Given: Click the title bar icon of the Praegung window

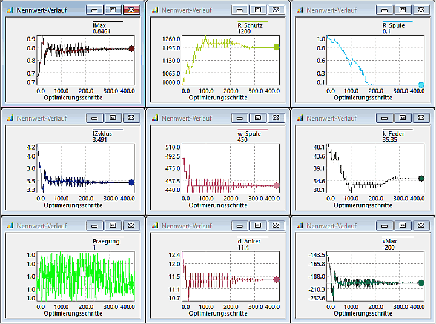Looking at the screenshot, I should pyautogui.click(x=9, y=225).
